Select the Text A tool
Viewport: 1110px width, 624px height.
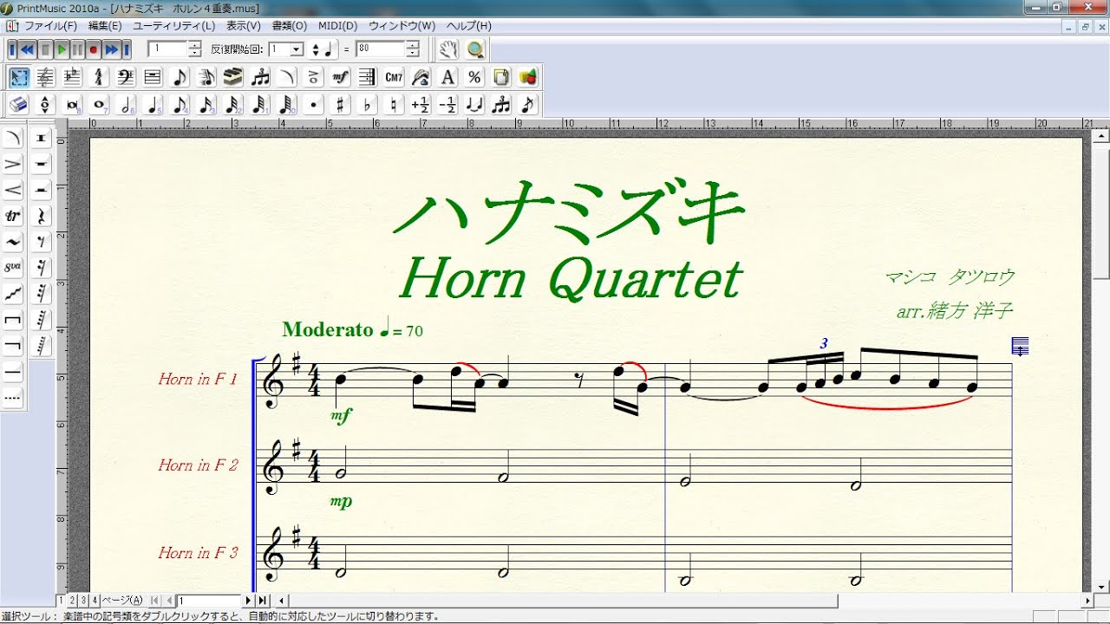point(448,77)
